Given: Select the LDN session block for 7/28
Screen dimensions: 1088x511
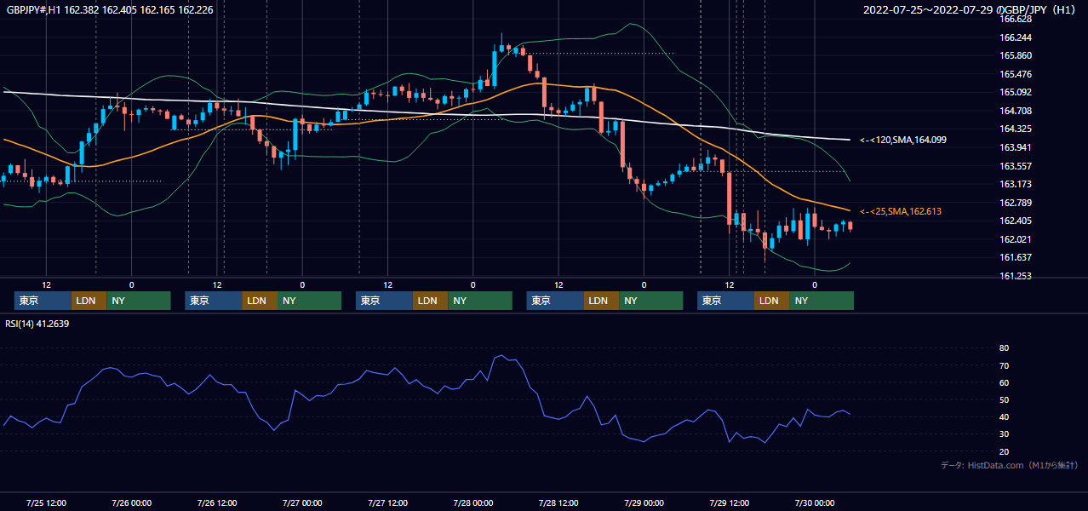Looking at the screenshot, I should click(x=601, y=301).
